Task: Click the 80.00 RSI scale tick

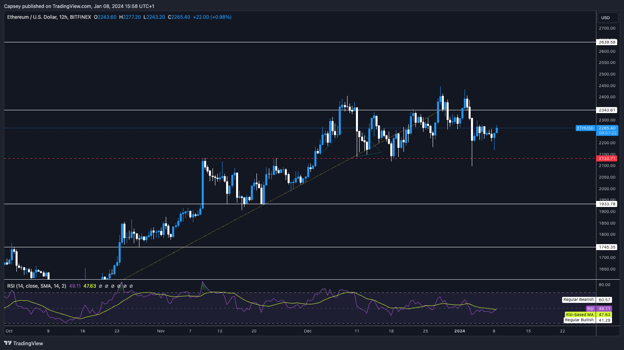Action: click(604, 285)
